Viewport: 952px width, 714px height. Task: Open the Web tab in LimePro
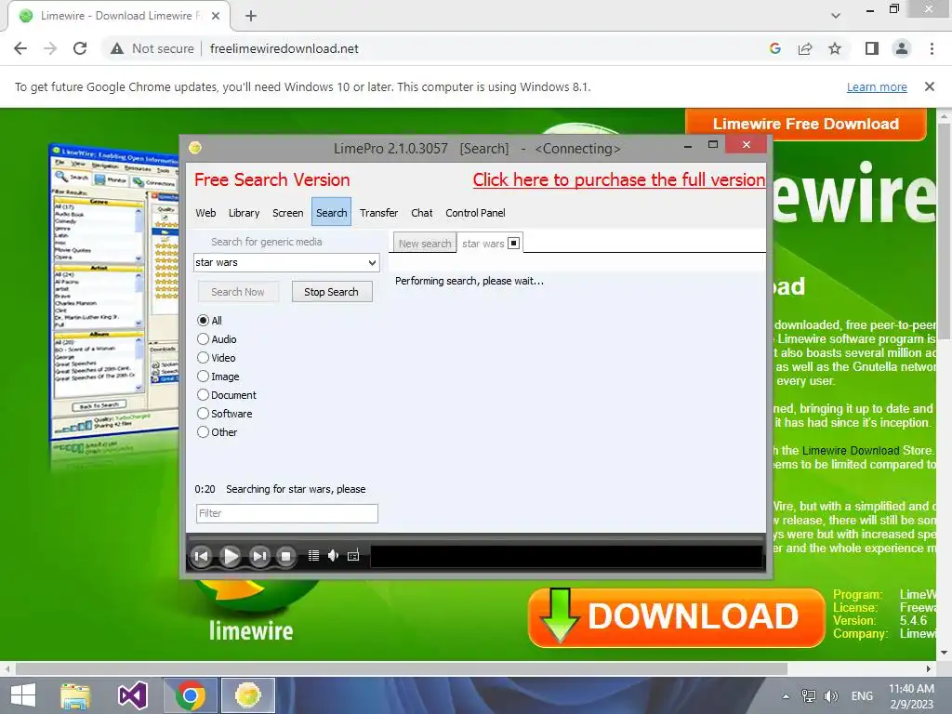[205, 213]
